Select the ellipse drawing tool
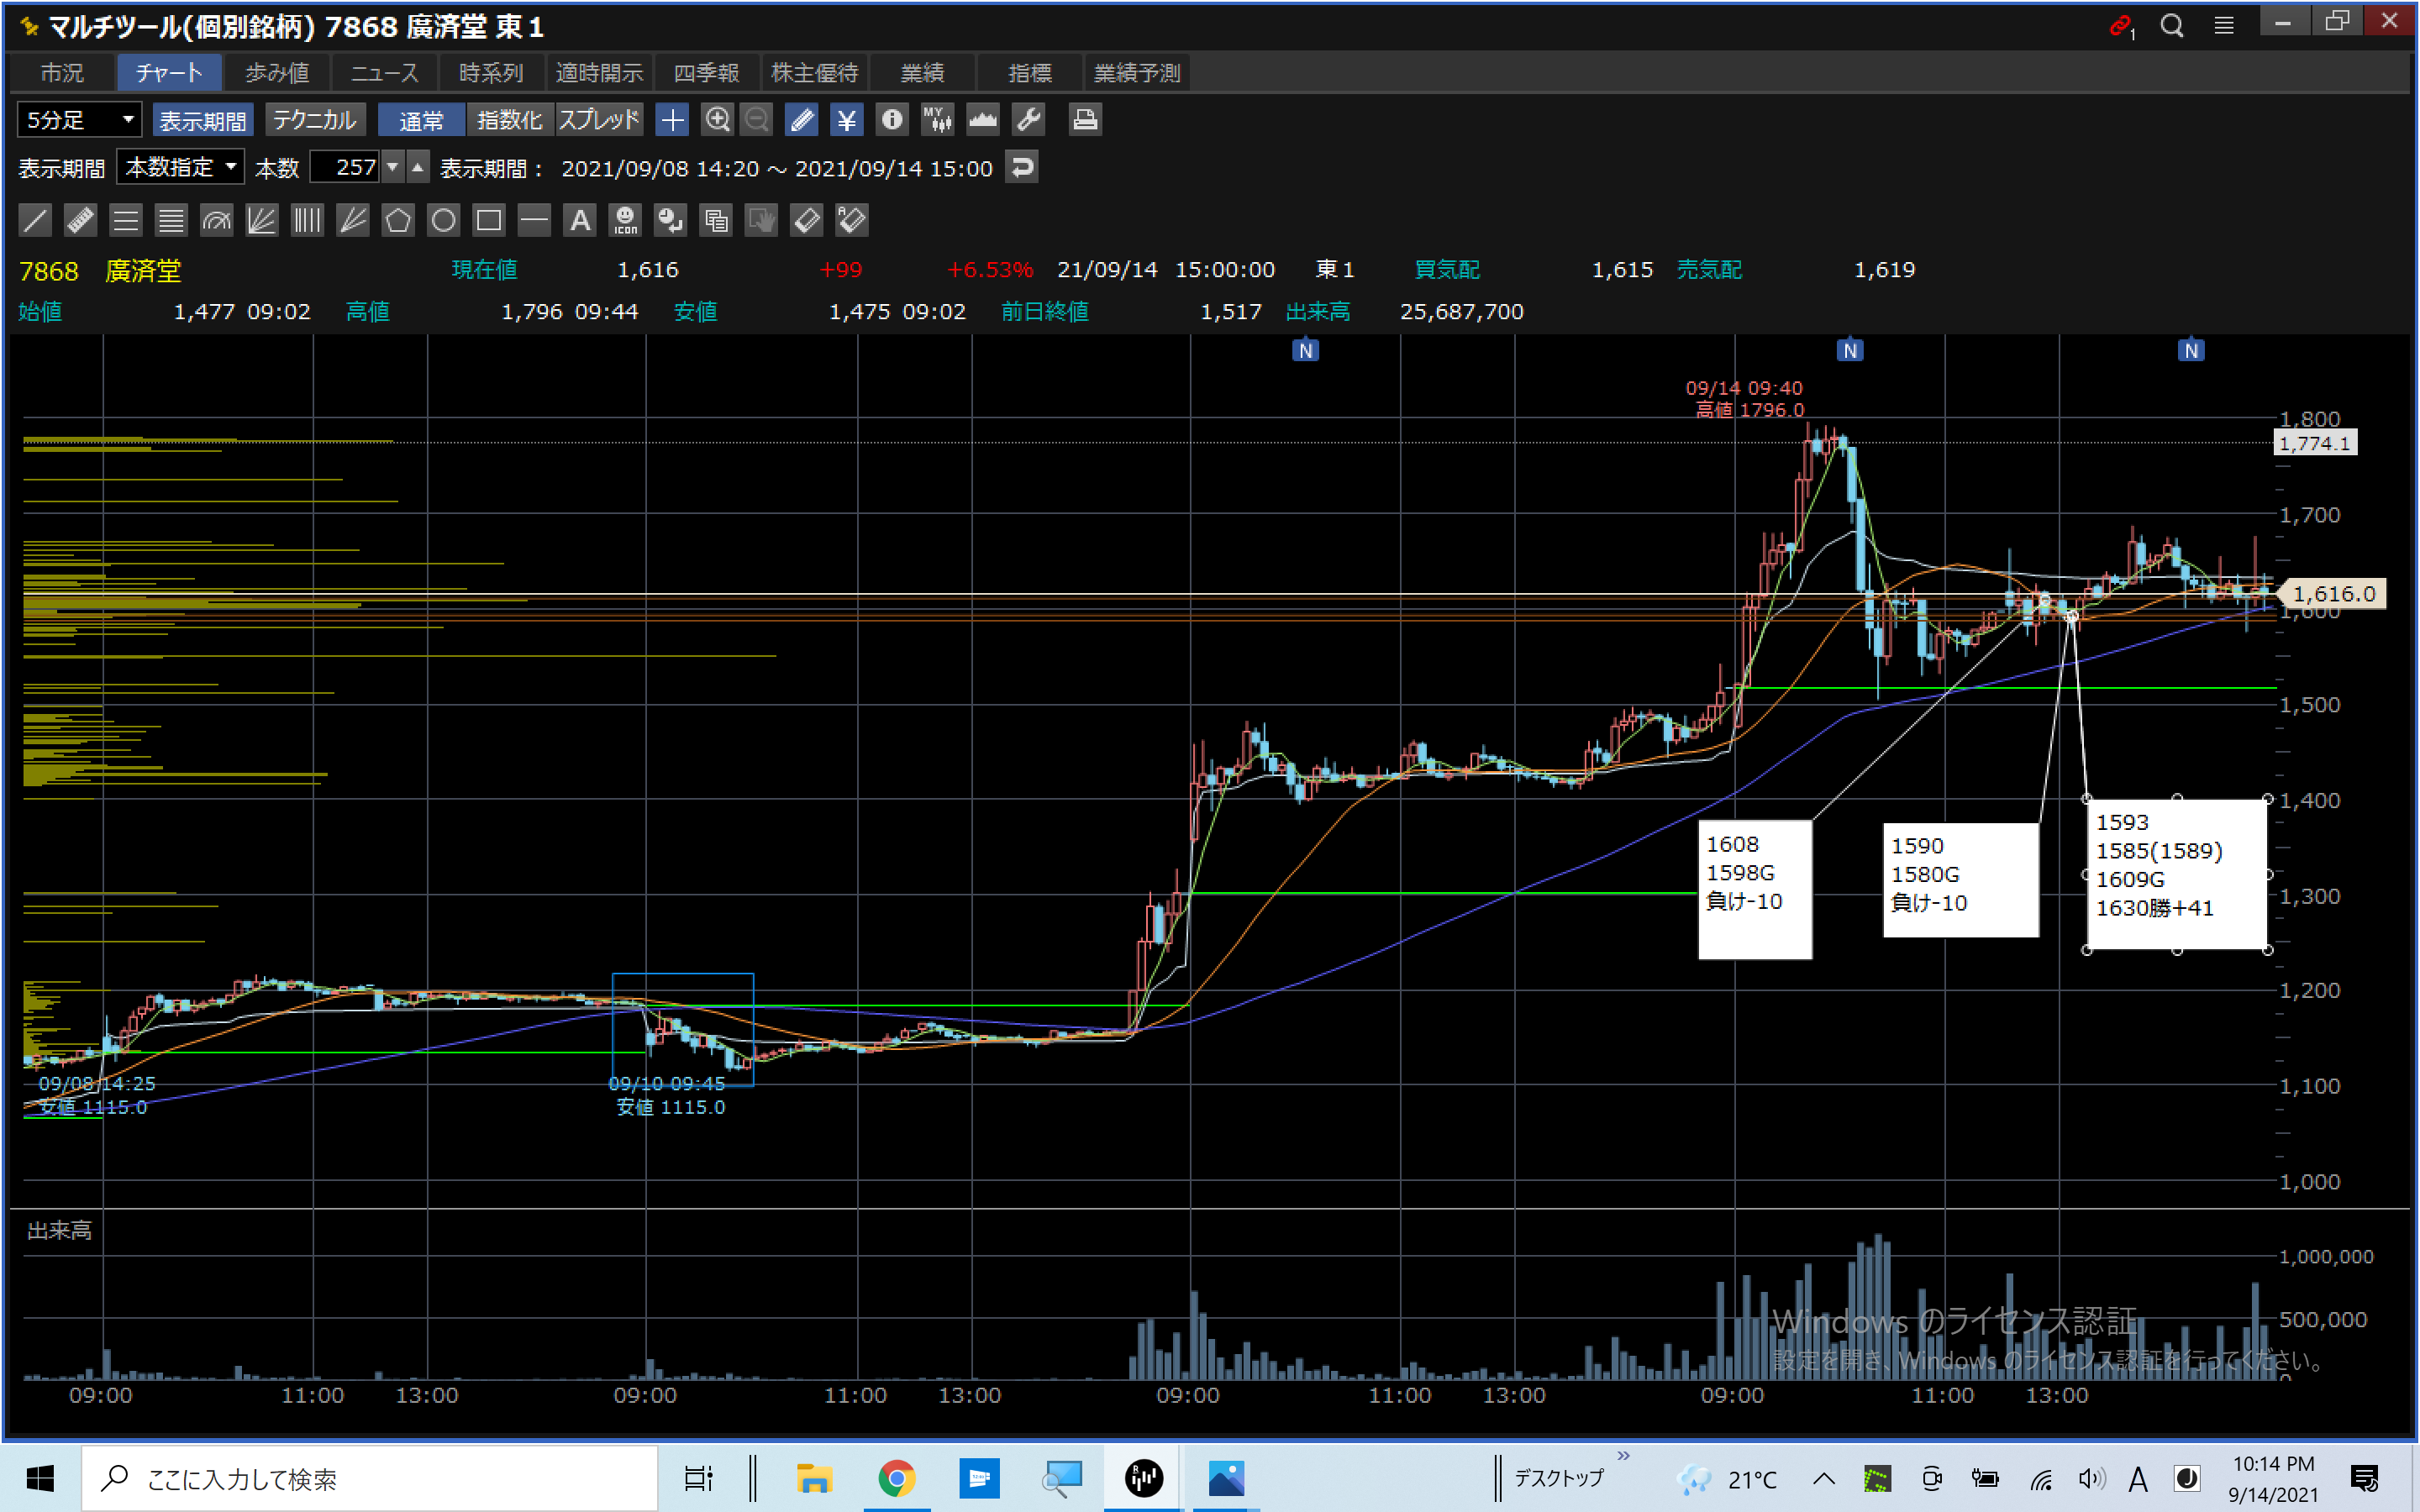Viewport: 2420px width, 1512px height. click(x=443, y=220)
